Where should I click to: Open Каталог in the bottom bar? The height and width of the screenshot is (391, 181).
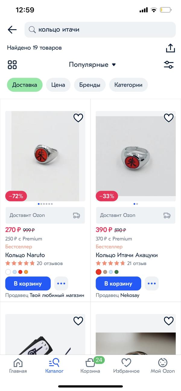click(x=54, y=365)
